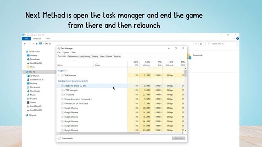Click Up arrow in File Explorer
The width and height of the screenshot is (262, 147).
click(36, 44)
